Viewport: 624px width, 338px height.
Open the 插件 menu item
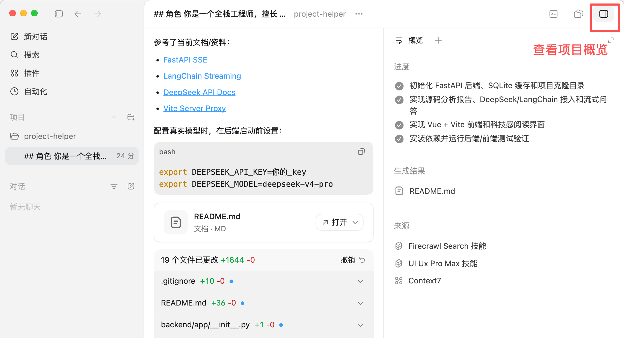click(x=31, y=73)
